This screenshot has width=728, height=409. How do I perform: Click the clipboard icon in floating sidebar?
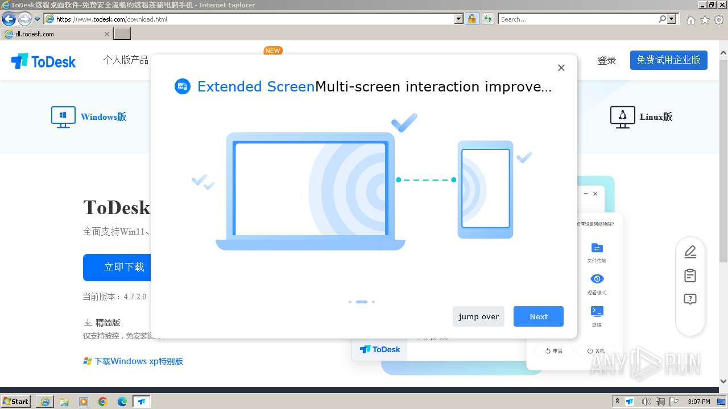690,276
